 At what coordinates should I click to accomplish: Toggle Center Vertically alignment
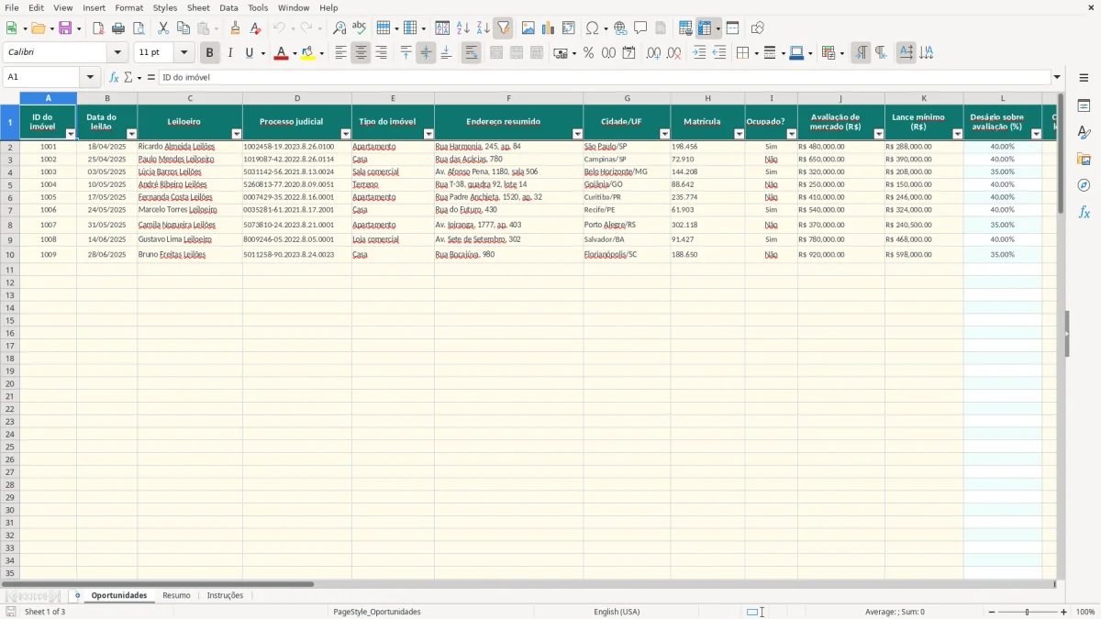[x=426, y=53]
